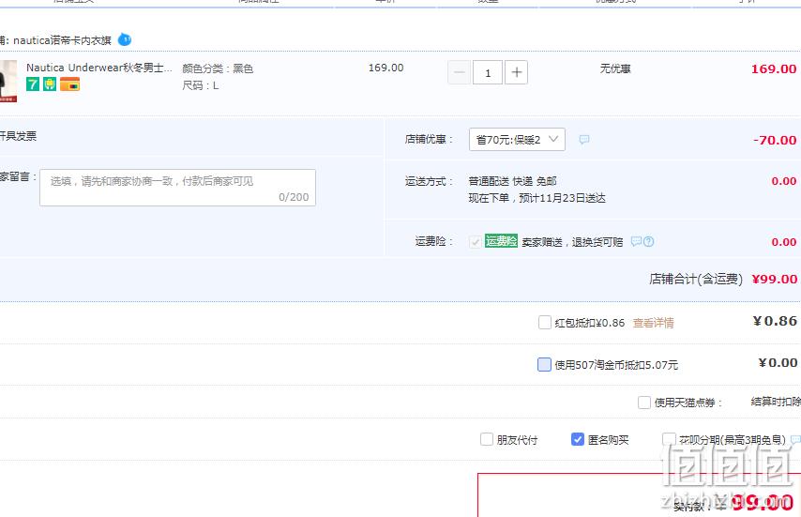Image resolution: width=801 pixels, height=517 pixels.
Task: Increase quantity with the plus button
Action: tap(517, 72)
